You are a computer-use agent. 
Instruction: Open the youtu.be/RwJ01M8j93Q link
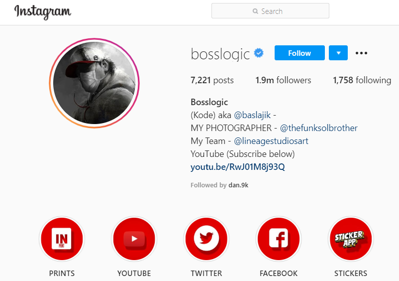[x=238, y=167]
